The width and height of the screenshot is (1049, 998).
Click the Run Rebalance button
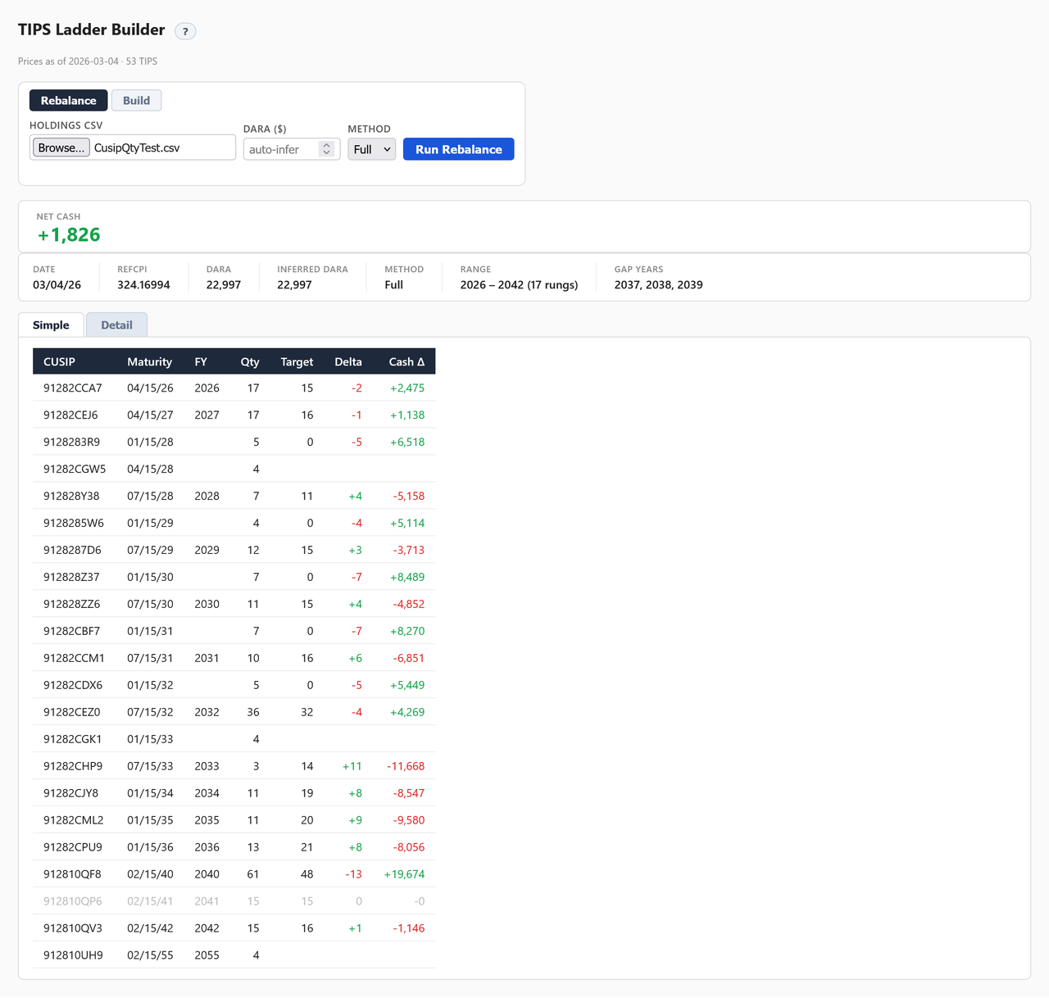click(x=459, y=149)
